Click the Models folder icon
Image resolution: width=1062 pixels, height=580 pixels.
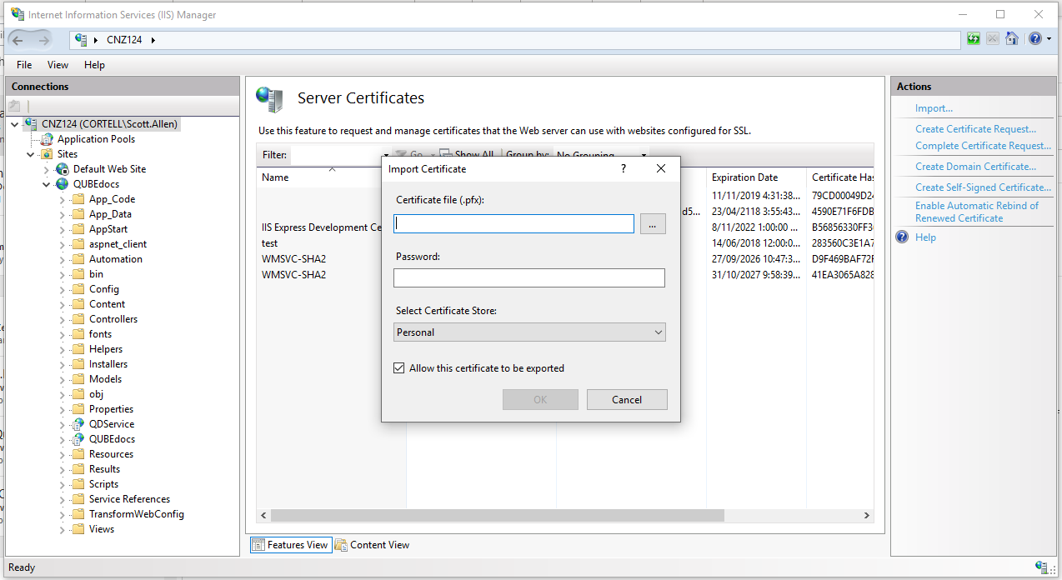tap(78, 379)
